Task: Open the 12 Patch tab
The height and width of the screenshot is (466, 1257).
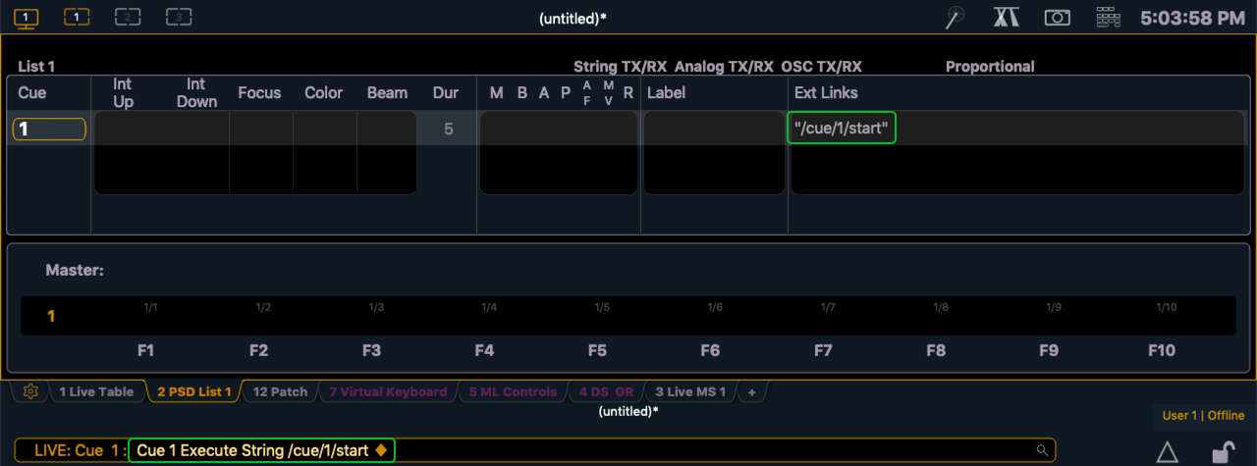Action: click(280, 391)
